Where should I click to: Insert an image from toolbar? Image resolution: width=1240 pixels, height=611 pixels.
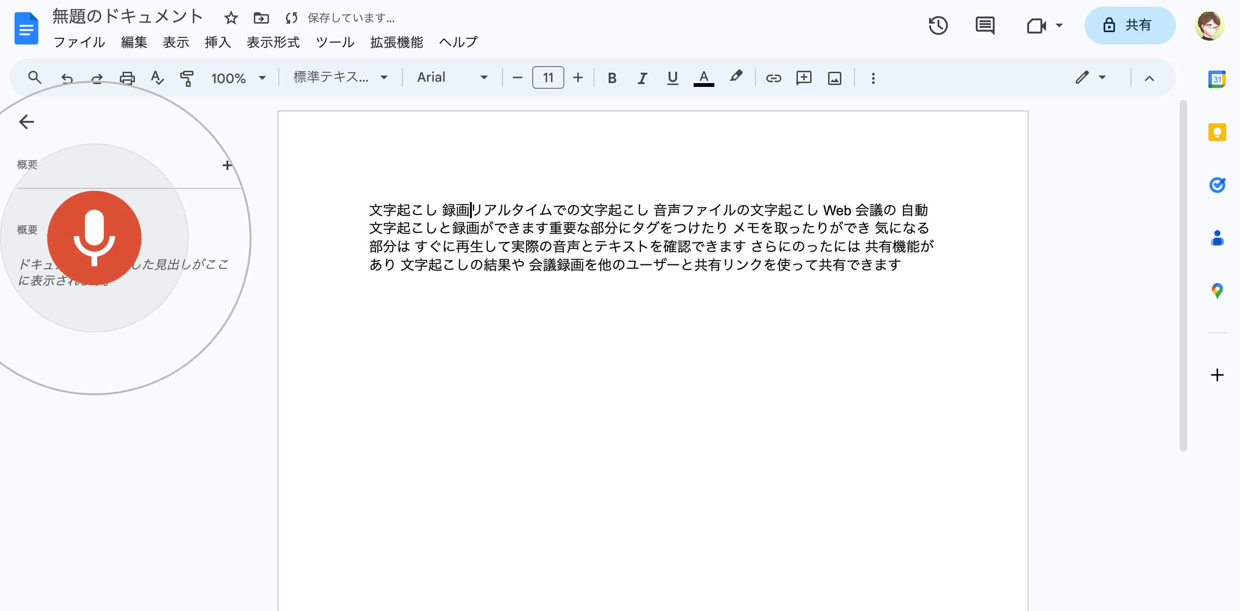click(834, 77)
